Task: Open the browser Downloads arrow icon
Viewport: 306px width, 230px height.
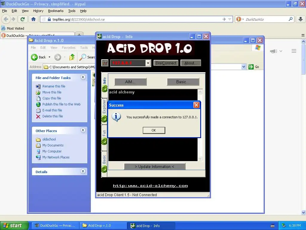Action: (x=301, y=19)
